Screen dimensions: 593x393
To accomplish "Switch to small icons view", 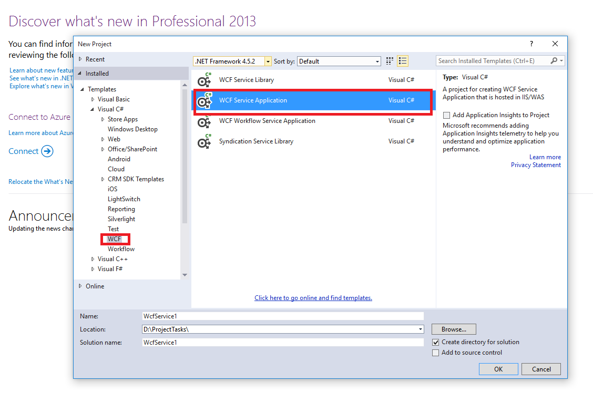I will (390, 61).
